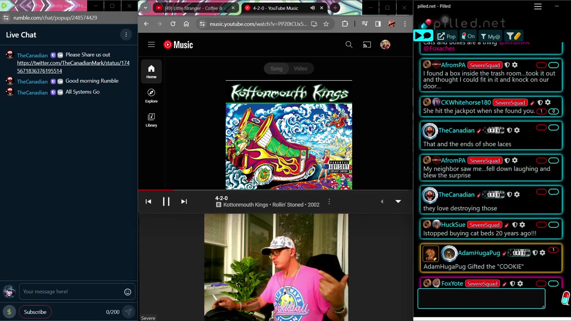Open song options three-dot menu in player bar
571x321 pixels.
tap(329, 202)
